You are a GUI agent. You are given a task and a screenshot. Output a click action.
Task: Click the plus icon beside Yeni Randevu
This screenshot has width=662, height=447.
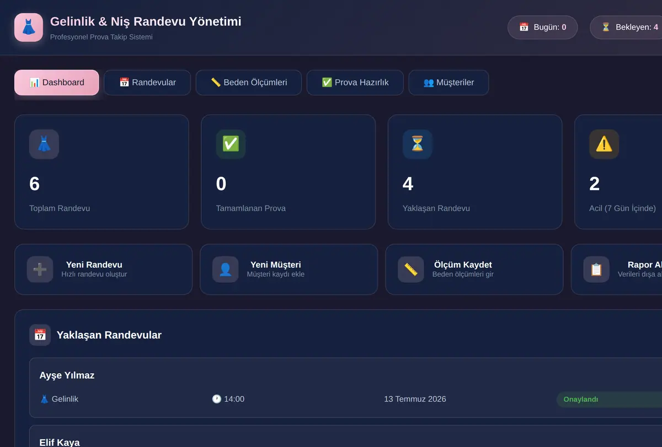coord(40,270)
